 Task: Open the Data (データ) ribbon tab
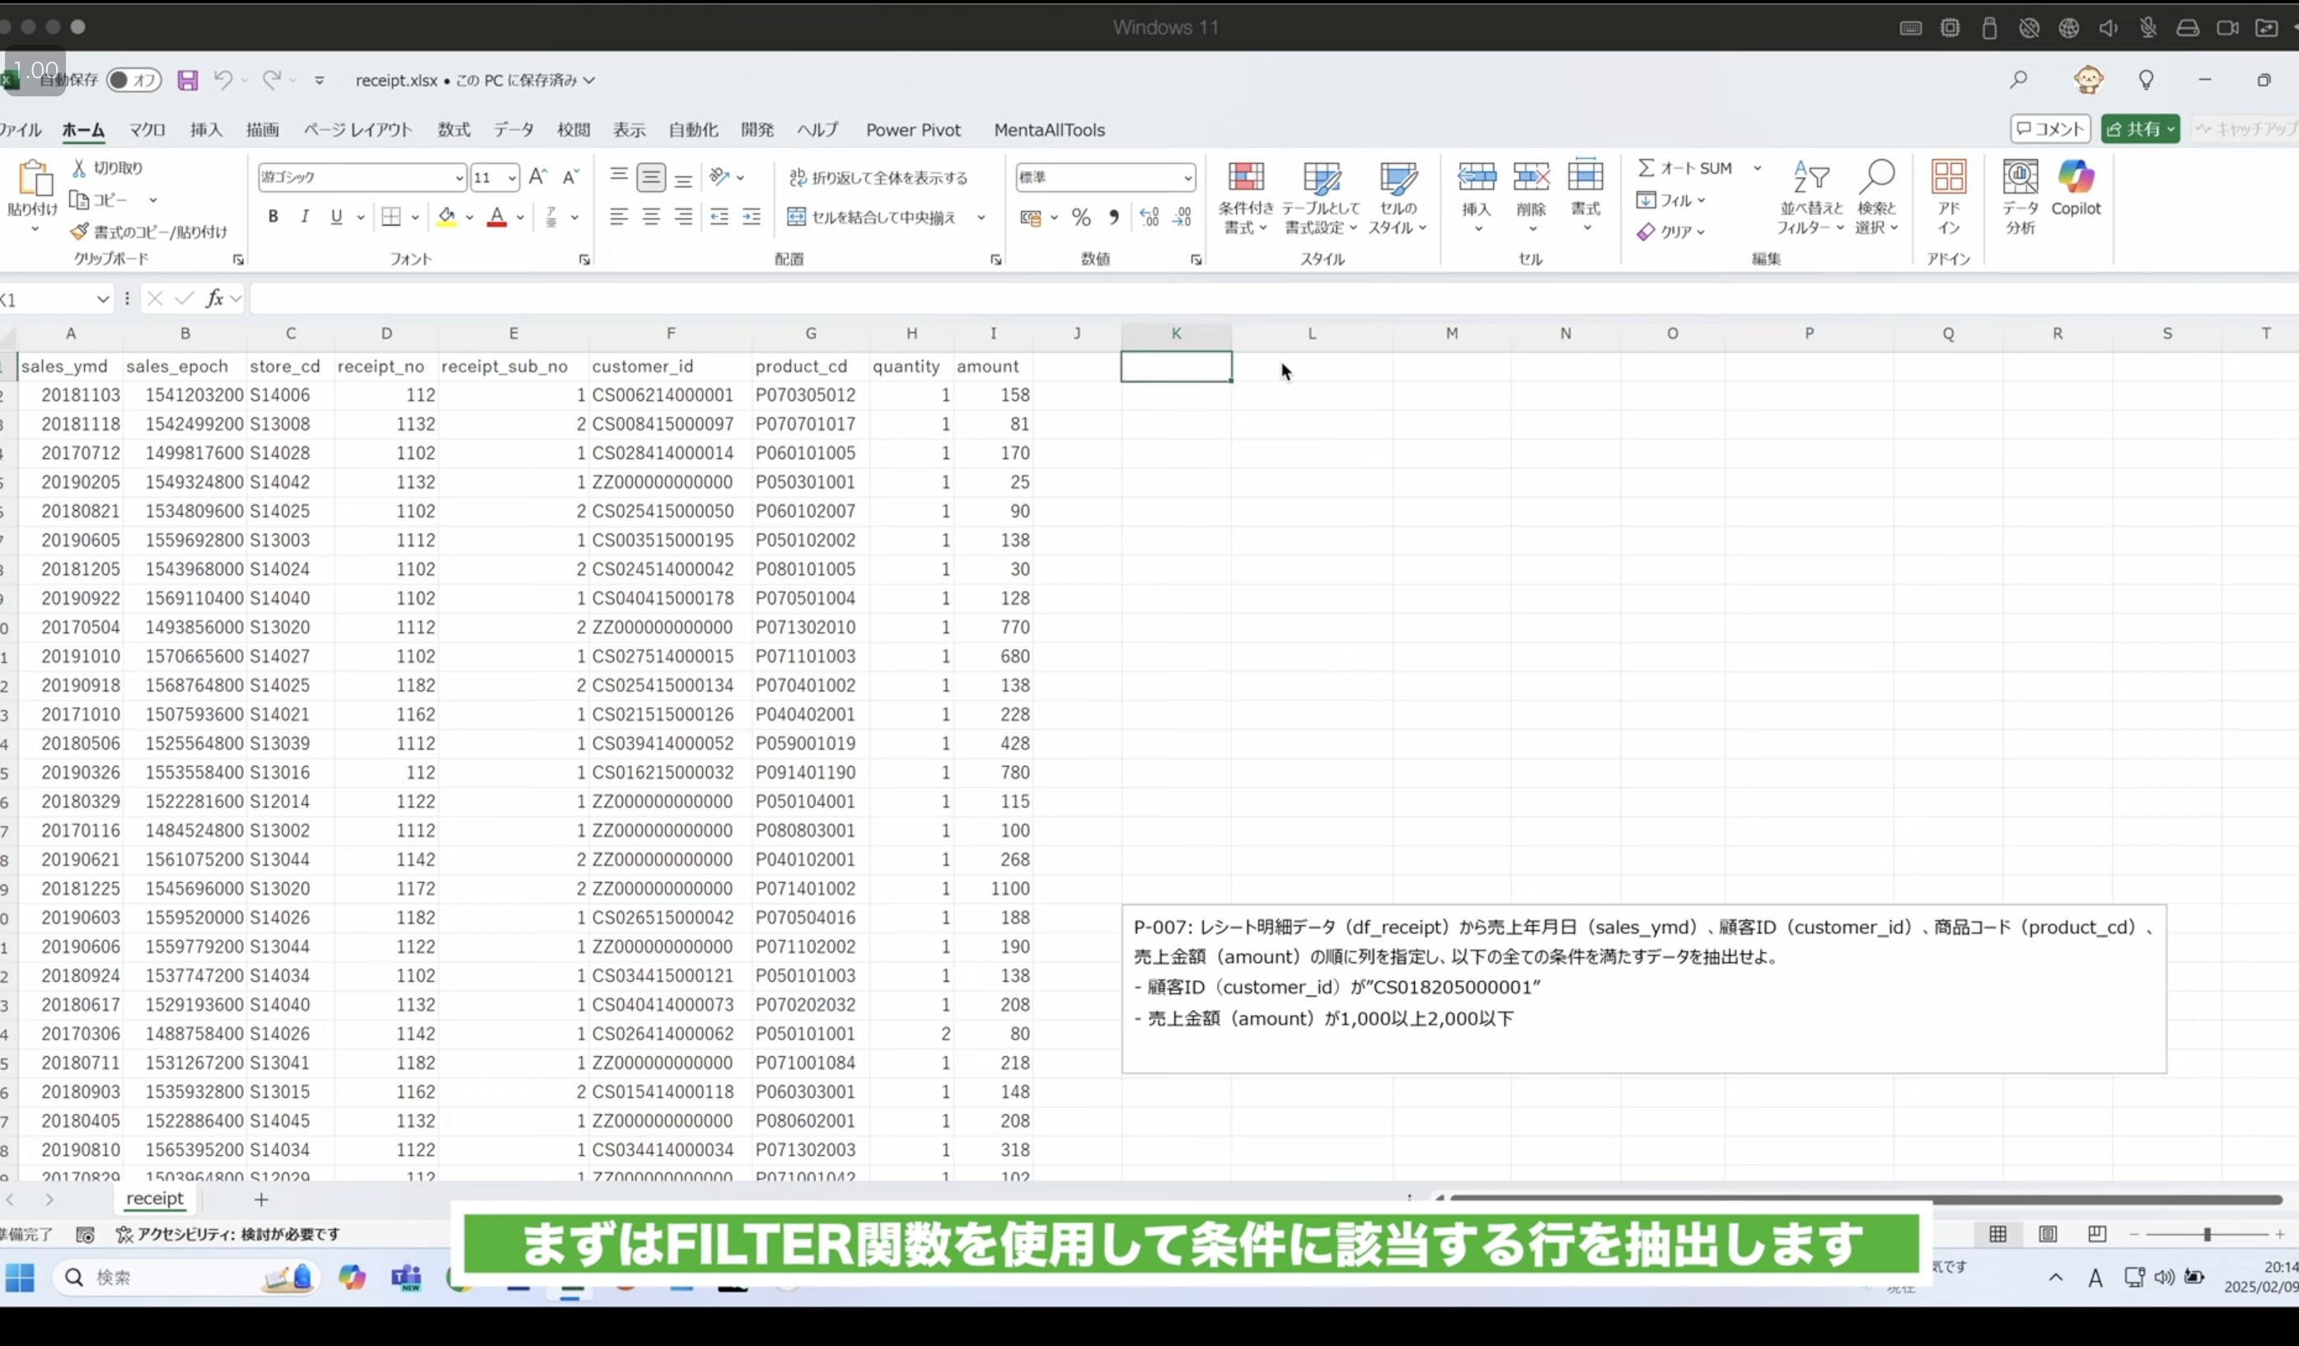tap(513, 129)
